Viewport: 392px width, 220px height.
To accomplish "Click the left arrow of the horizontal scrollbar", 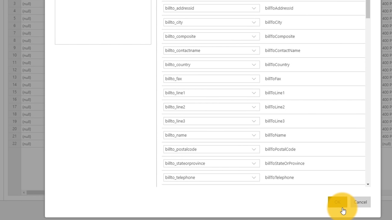I will click(24, 192).
